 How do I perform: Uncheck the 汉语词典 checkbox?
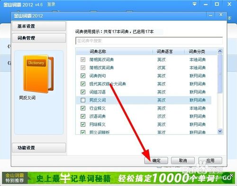click(x=83, y=116)
